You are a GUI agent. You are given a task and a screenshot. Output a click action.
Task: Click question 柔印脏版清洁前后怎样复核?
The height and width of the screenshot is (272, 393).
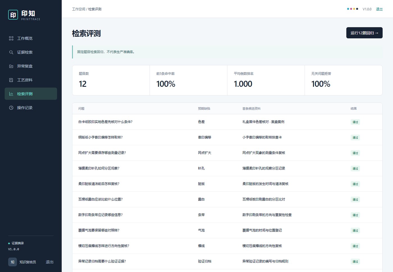click(99, 184)
